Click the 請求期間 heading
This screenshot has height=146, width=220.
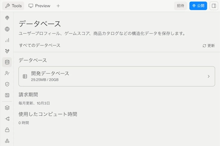tap(28, 95)
